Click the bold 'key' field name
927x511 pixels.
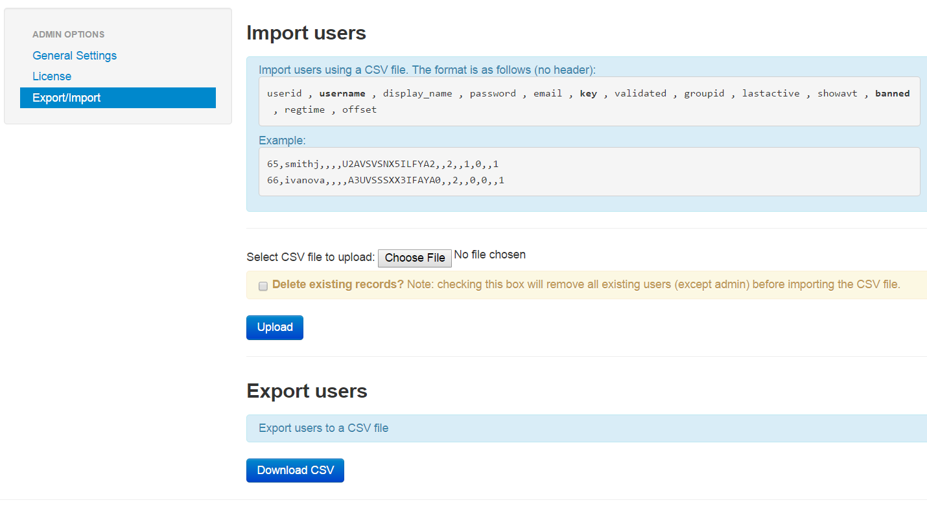click(x=588, y=93)
